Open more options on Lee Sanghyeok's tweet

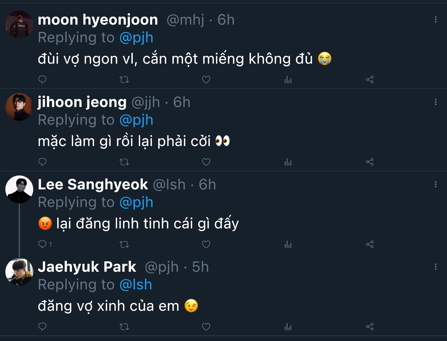pos(435,184)
